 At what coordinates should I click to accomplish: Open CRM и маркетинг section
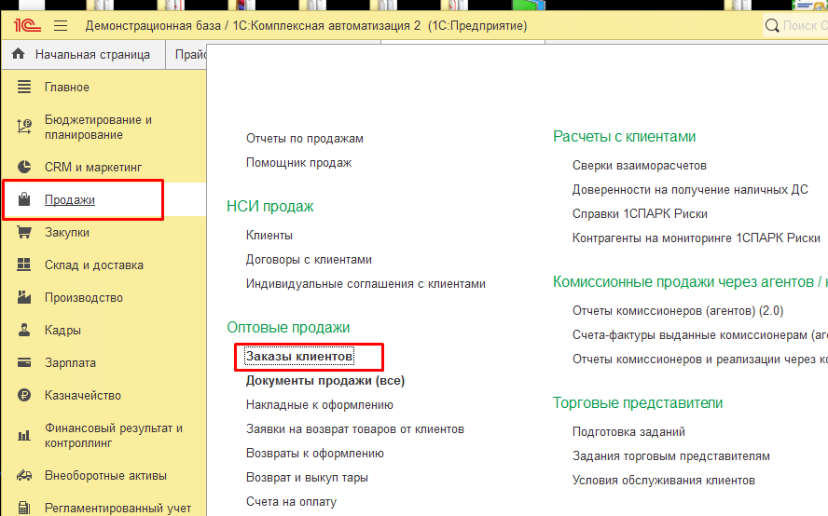[x=93, y=168]
